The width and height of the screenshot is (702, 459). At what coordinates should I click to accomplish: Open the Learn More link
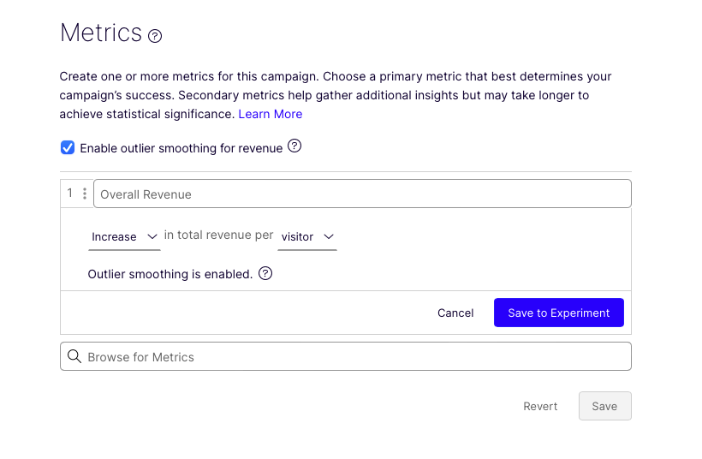271,114
